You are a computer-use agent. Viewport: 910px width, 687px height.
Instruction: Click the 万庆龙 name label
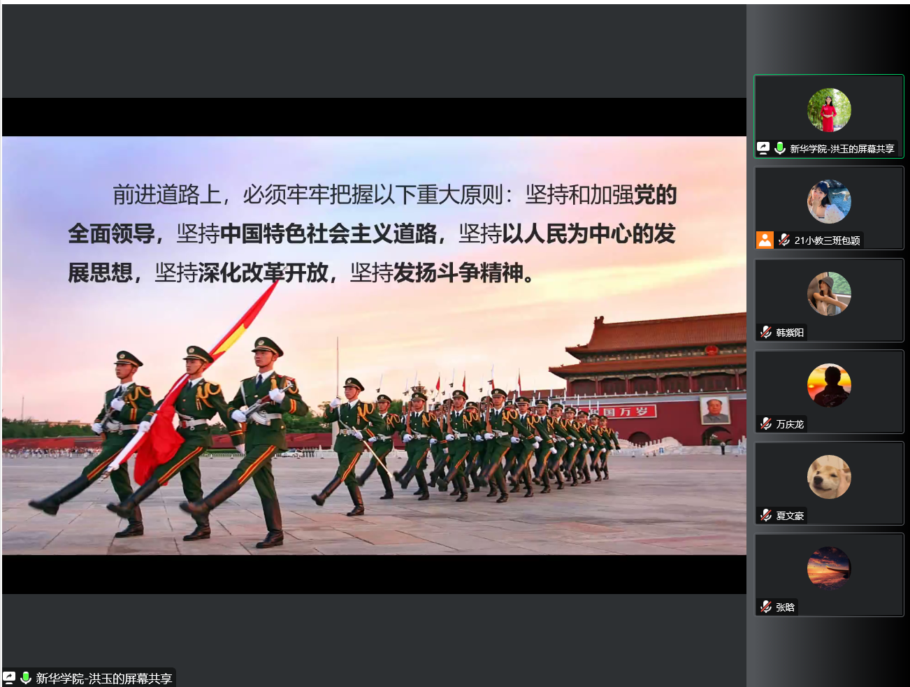click(790, 424)
